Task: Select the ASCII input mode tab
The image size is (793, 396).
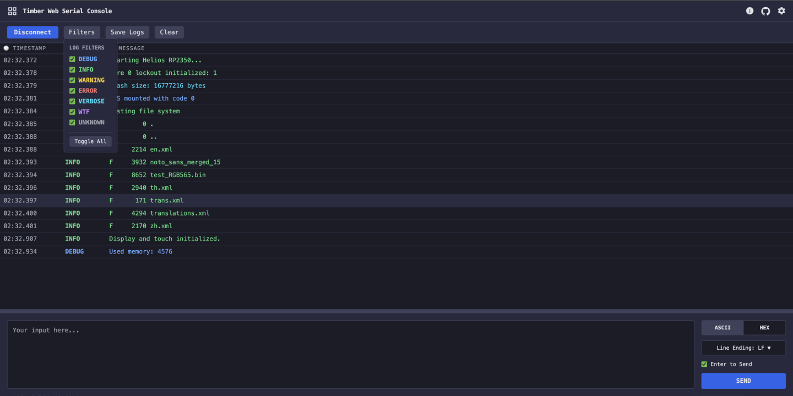Action: coord(723,328)
